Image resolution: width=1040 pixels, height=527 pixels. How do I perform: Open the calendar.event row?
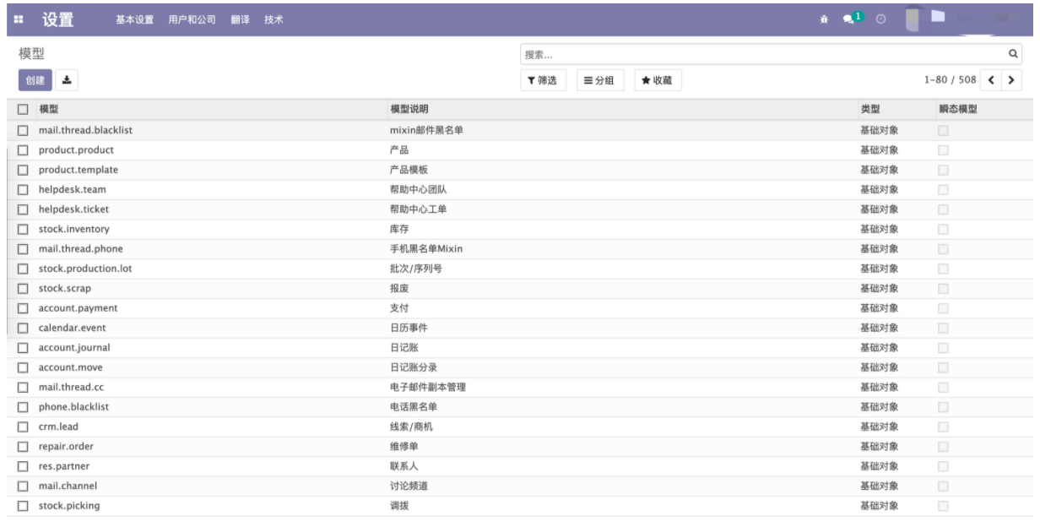coord(519,328)
